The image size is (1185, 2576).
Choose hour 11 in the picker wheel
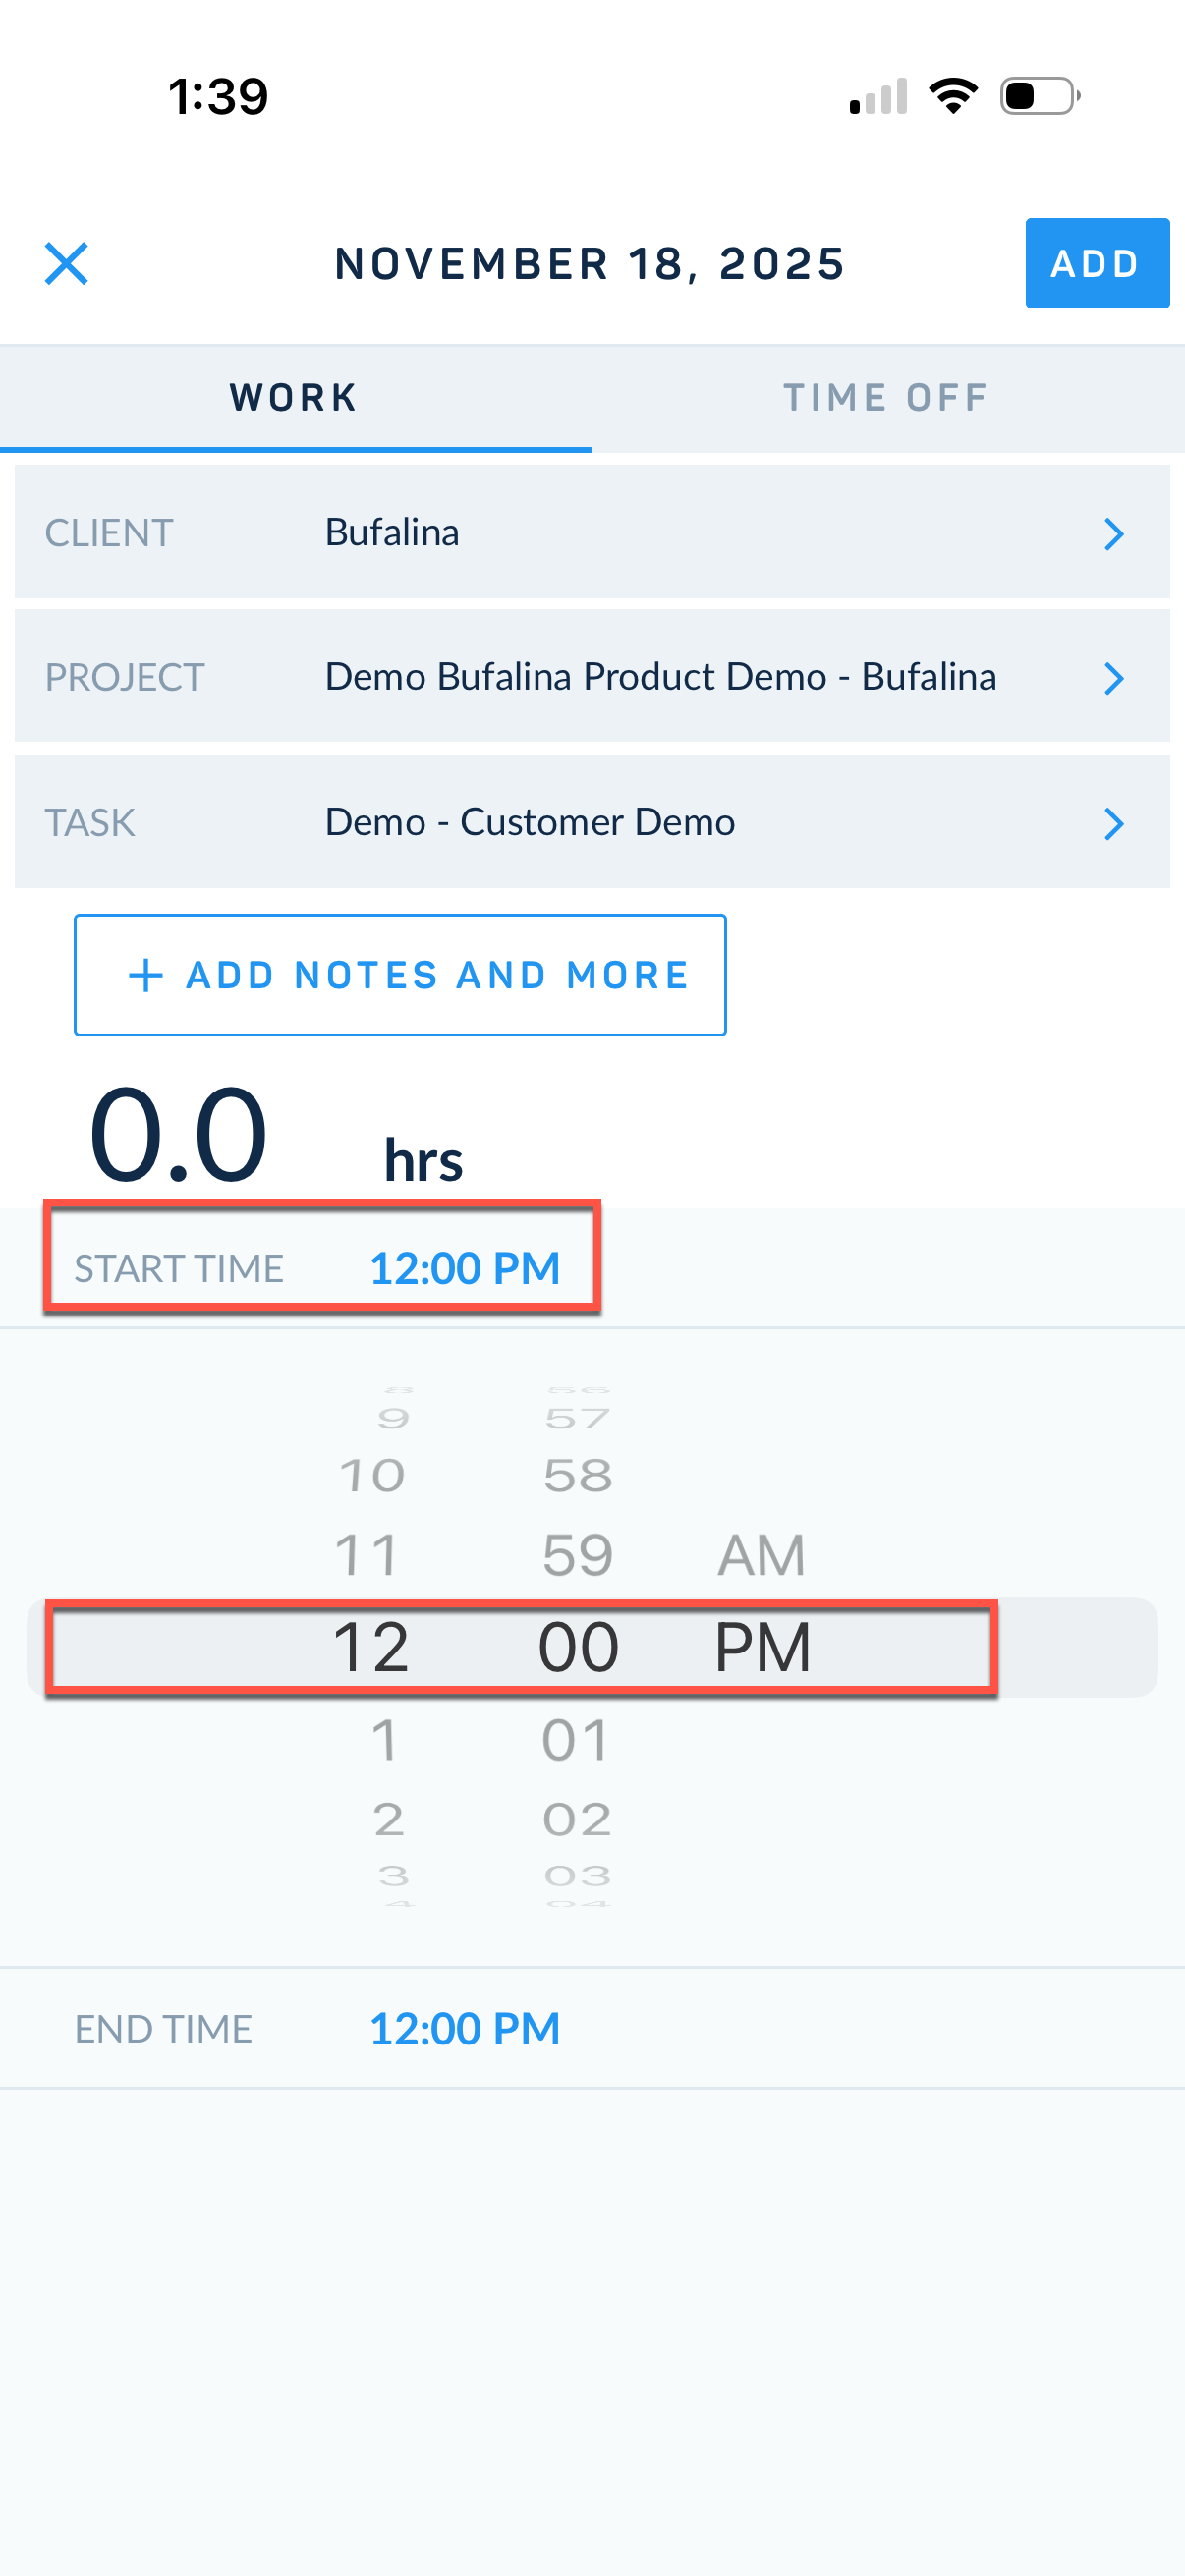tap(368, 1556)
